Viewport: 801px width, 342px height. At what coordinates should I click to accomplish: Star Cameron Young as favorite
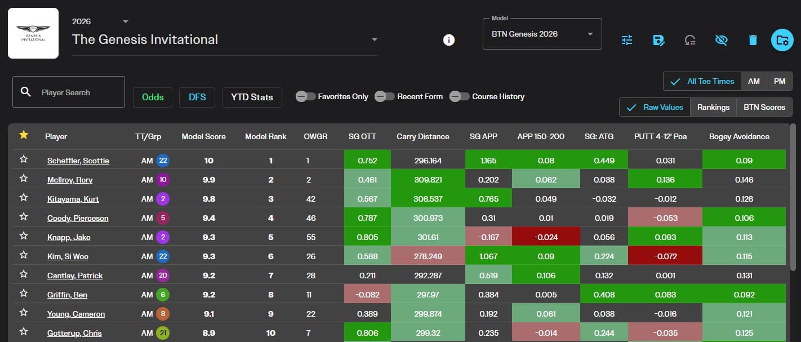click(24, 313)
